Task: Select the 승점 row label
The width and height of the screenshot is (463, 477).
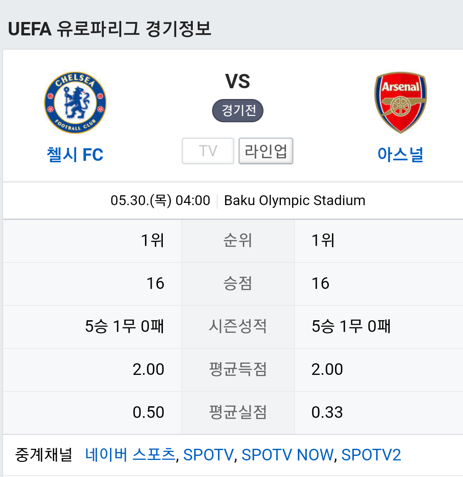Action: [x=238, y=283]
